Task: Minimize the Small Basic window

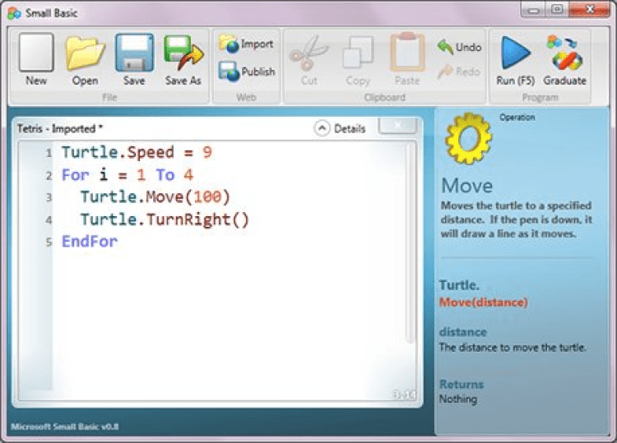Action: (x=534, y=10)
